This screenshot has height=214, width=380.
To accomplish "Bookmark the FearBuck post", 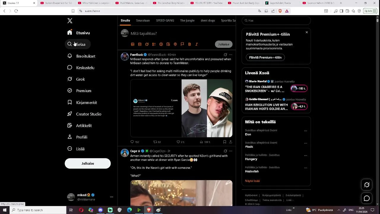I will (x=225, y=142).
